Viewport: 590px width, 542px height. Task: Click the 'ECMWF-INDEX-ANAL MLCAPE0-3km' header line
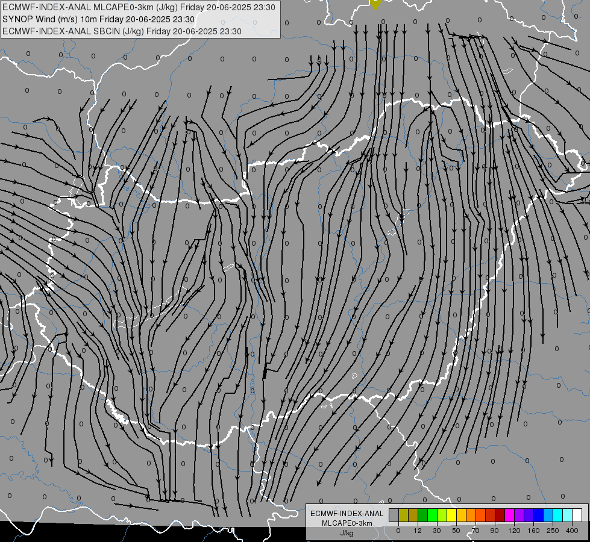point(139,7)
